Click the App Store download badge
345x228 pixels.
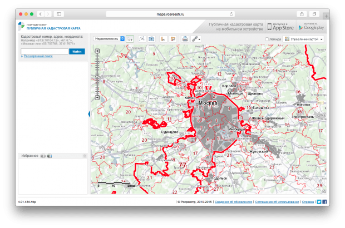tap(280, 26)
